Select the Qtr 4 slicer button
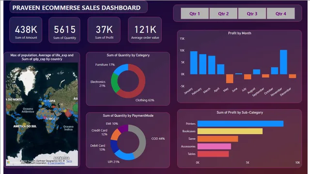The width and height of the screenshot is (310, 174). [x=281, y=14]
